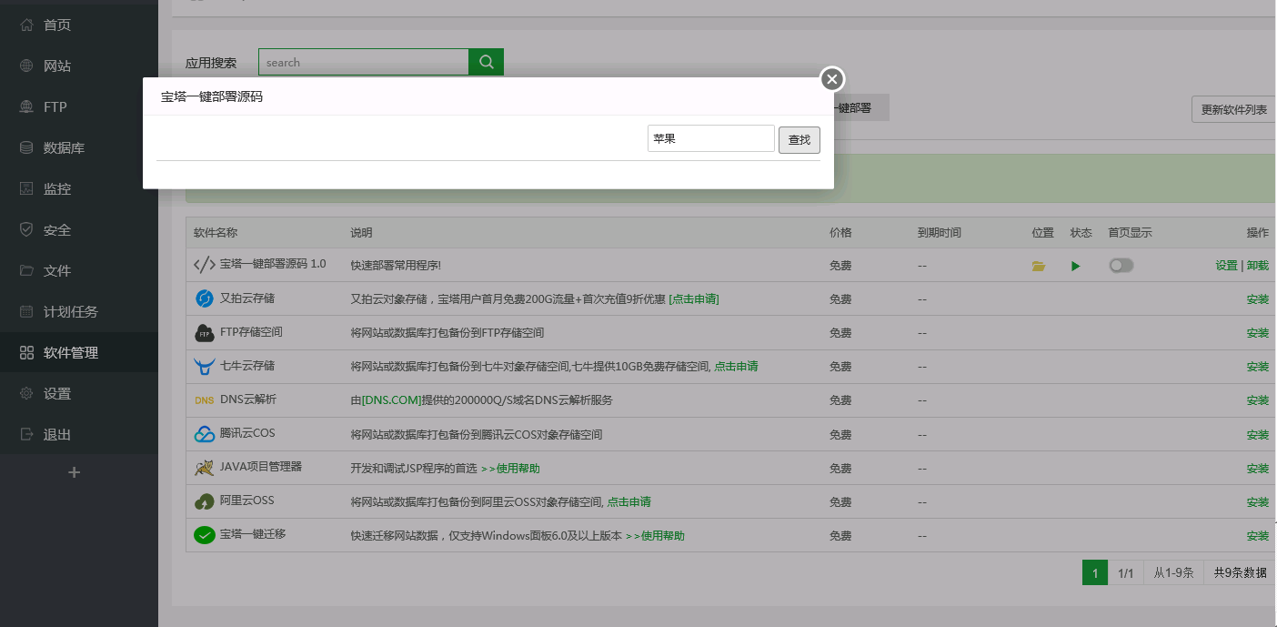Click the DNS云解析 icon
Screen dimensions: 1277x627
[x=204, y=400]
